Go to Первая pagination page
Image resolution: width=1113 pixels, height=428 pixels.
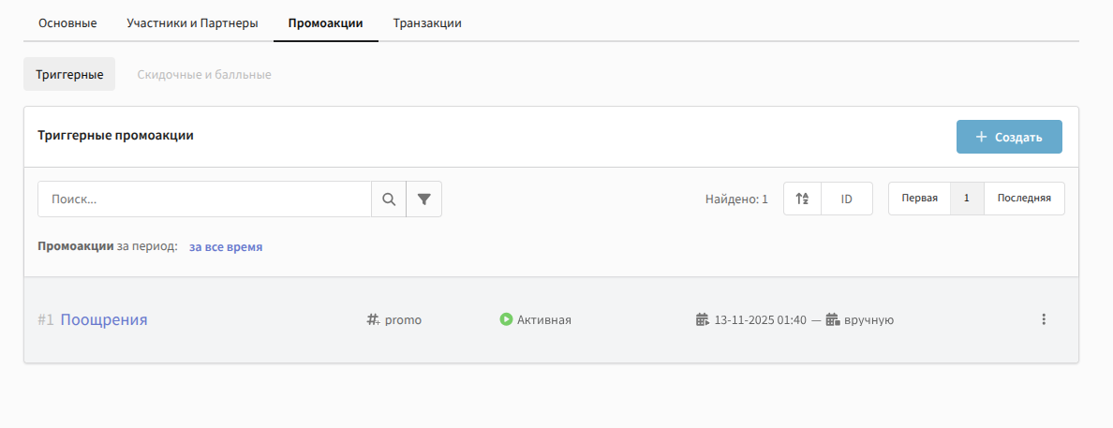(x=919, y=199)
